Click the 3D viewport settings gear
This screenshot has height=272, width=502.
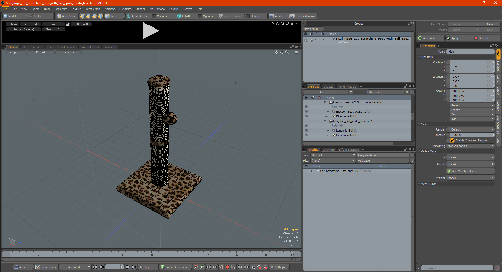coord(296,52)
